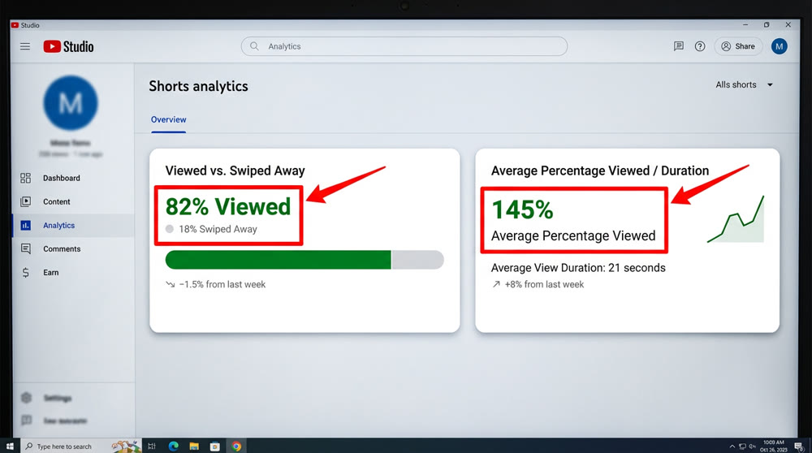Image resolution: width=812 pixels, height=453 pixels.
Task: Click Average Percentage Viewed / Duration title
Action: tap(600, 170)
